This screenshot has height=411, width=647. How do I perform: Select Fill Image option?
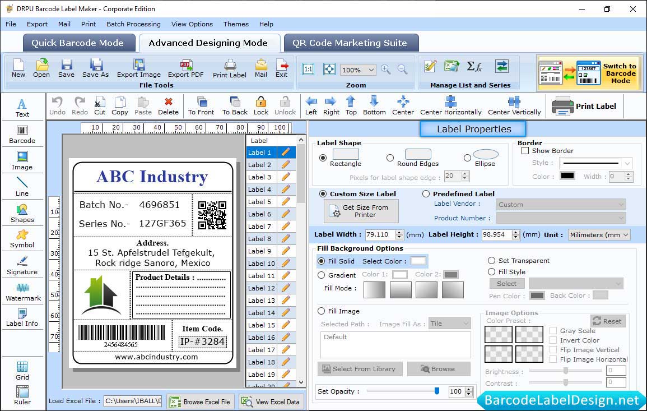(x=322, y=311)
